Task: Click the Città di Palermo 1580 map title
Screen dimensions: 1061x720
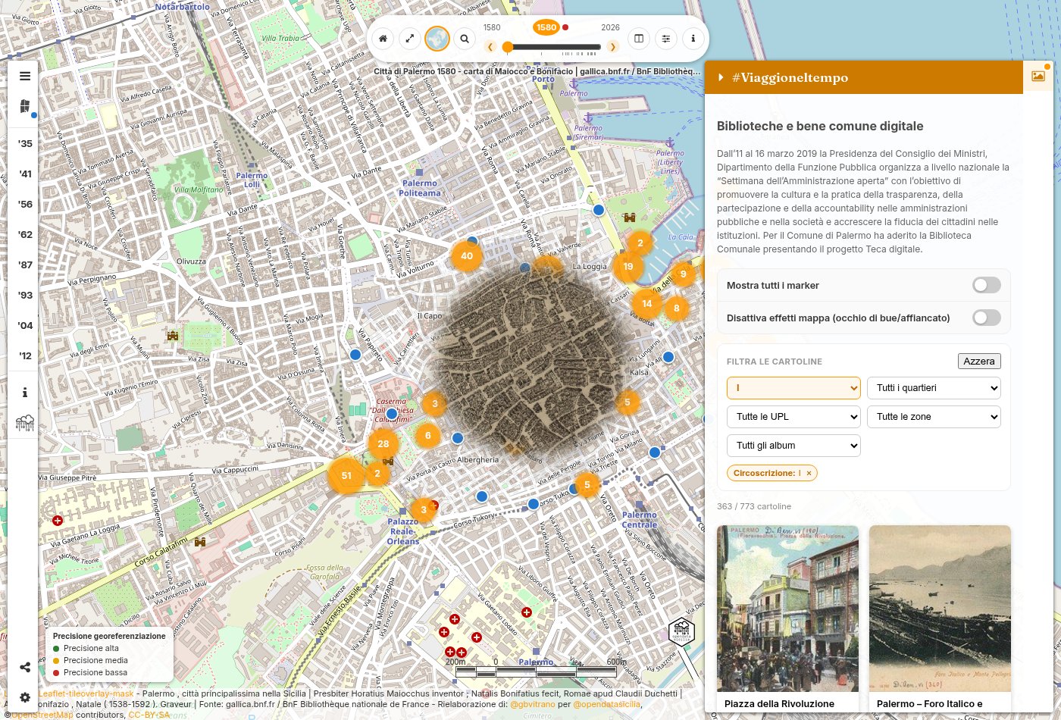Action: [537, 71]
